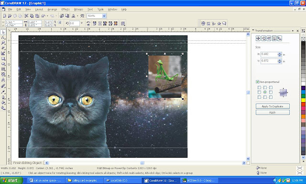Click the Apply button
The image size is (306, 184).
(273, 112)
